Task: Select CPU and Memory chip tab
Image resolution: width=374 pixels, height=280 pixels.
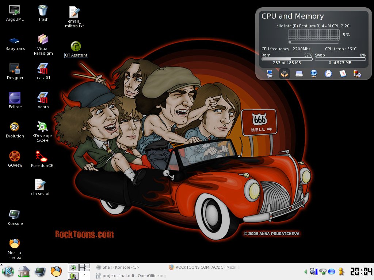Action: (284, 74)
